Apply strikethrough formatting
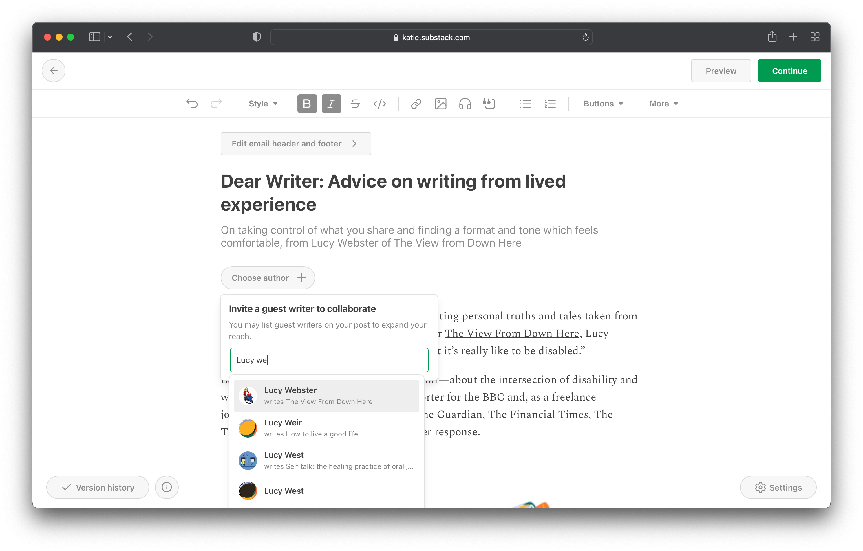This screenshot has width=863, height=551. [355, 104]
